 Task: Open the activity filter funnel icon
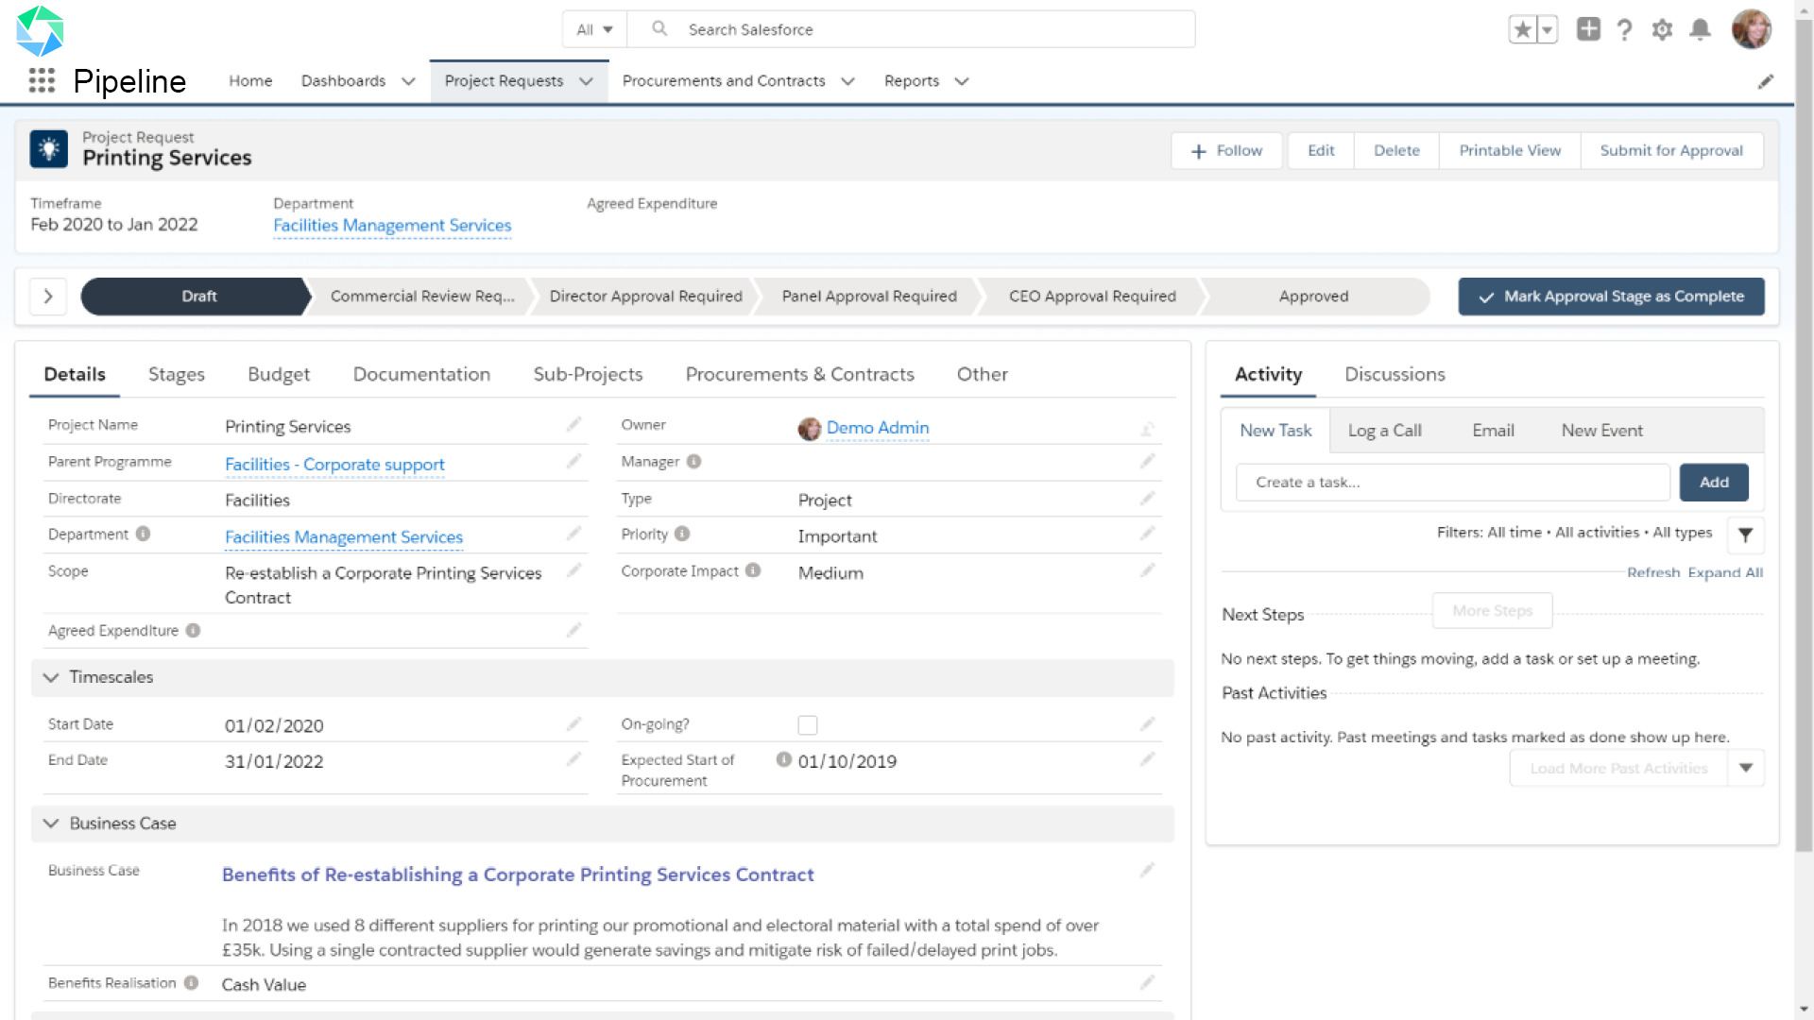coord(1745,535)
